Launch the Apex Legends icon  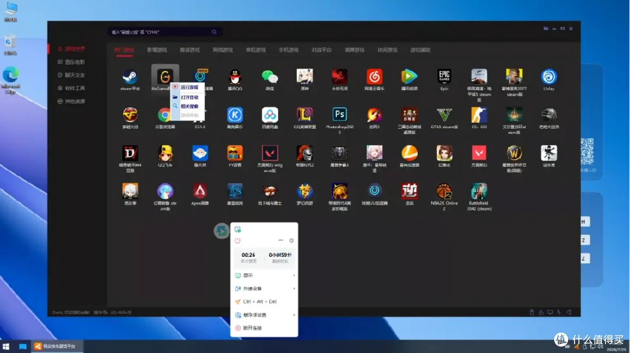click(x=199, y=191)
